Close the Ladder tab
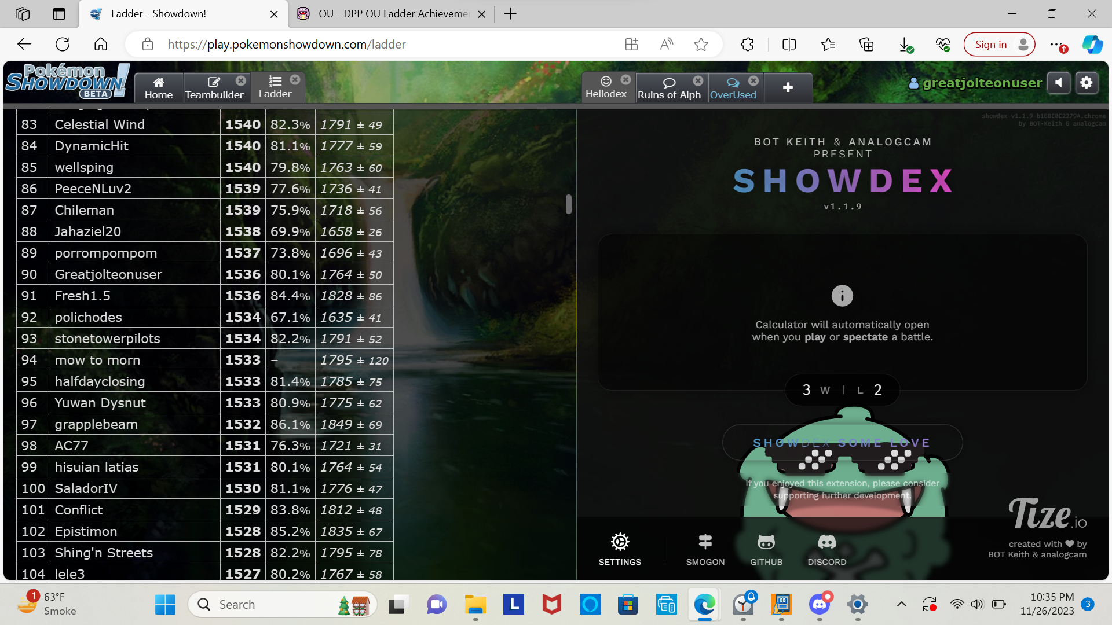The image size is (1112, 625). [295, 80]
